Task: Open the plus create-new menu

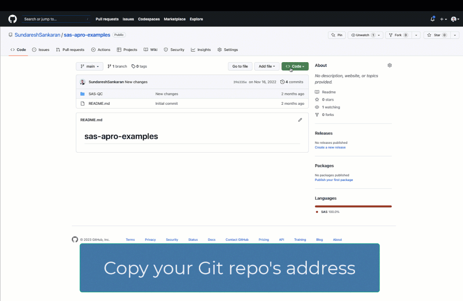Action: [x=443, y=19]
